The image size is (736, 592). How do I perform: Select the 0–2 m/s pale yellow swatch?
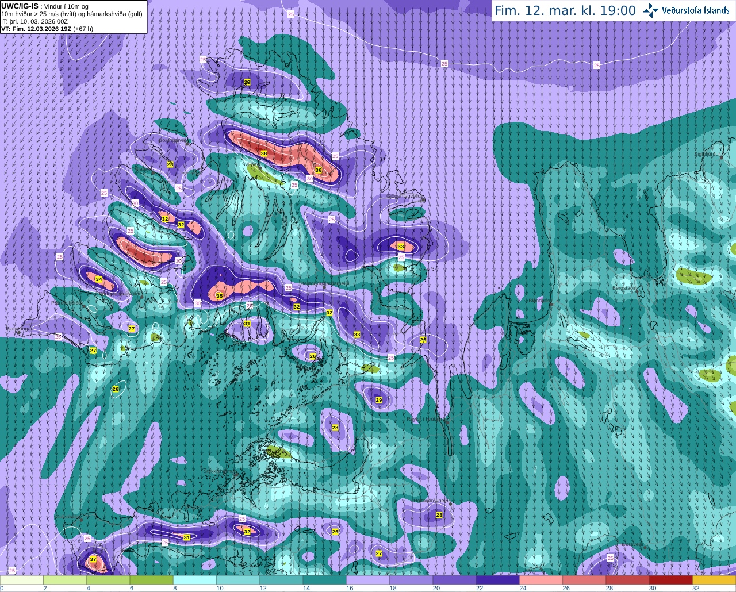click(x=22, y=580)
